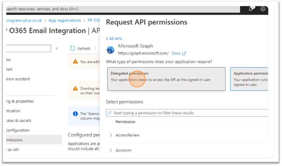Click the blue info icon in banner
The width and height of the screenshot is (282, 166).
(x=75, y=114)
